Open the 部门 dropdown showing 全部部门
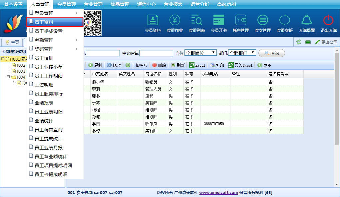 (x=242, y=53)
